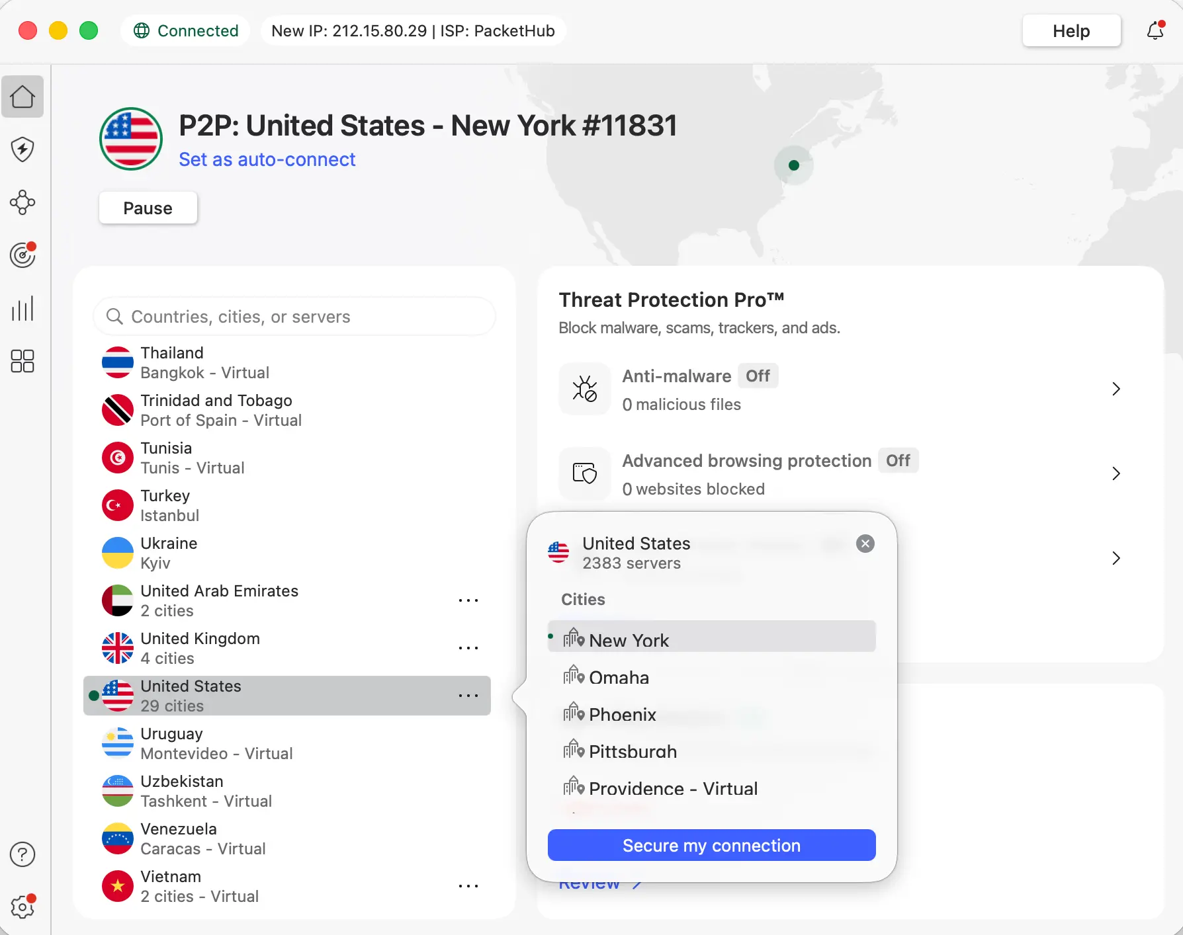Open NordVPN settings

pyautogui.click(x=22, y=907)
